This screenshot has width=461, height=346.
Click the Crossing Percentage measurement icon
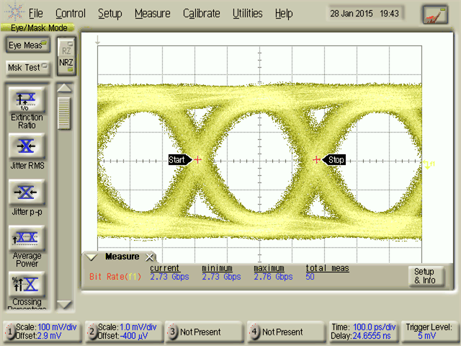pos(27,283)
